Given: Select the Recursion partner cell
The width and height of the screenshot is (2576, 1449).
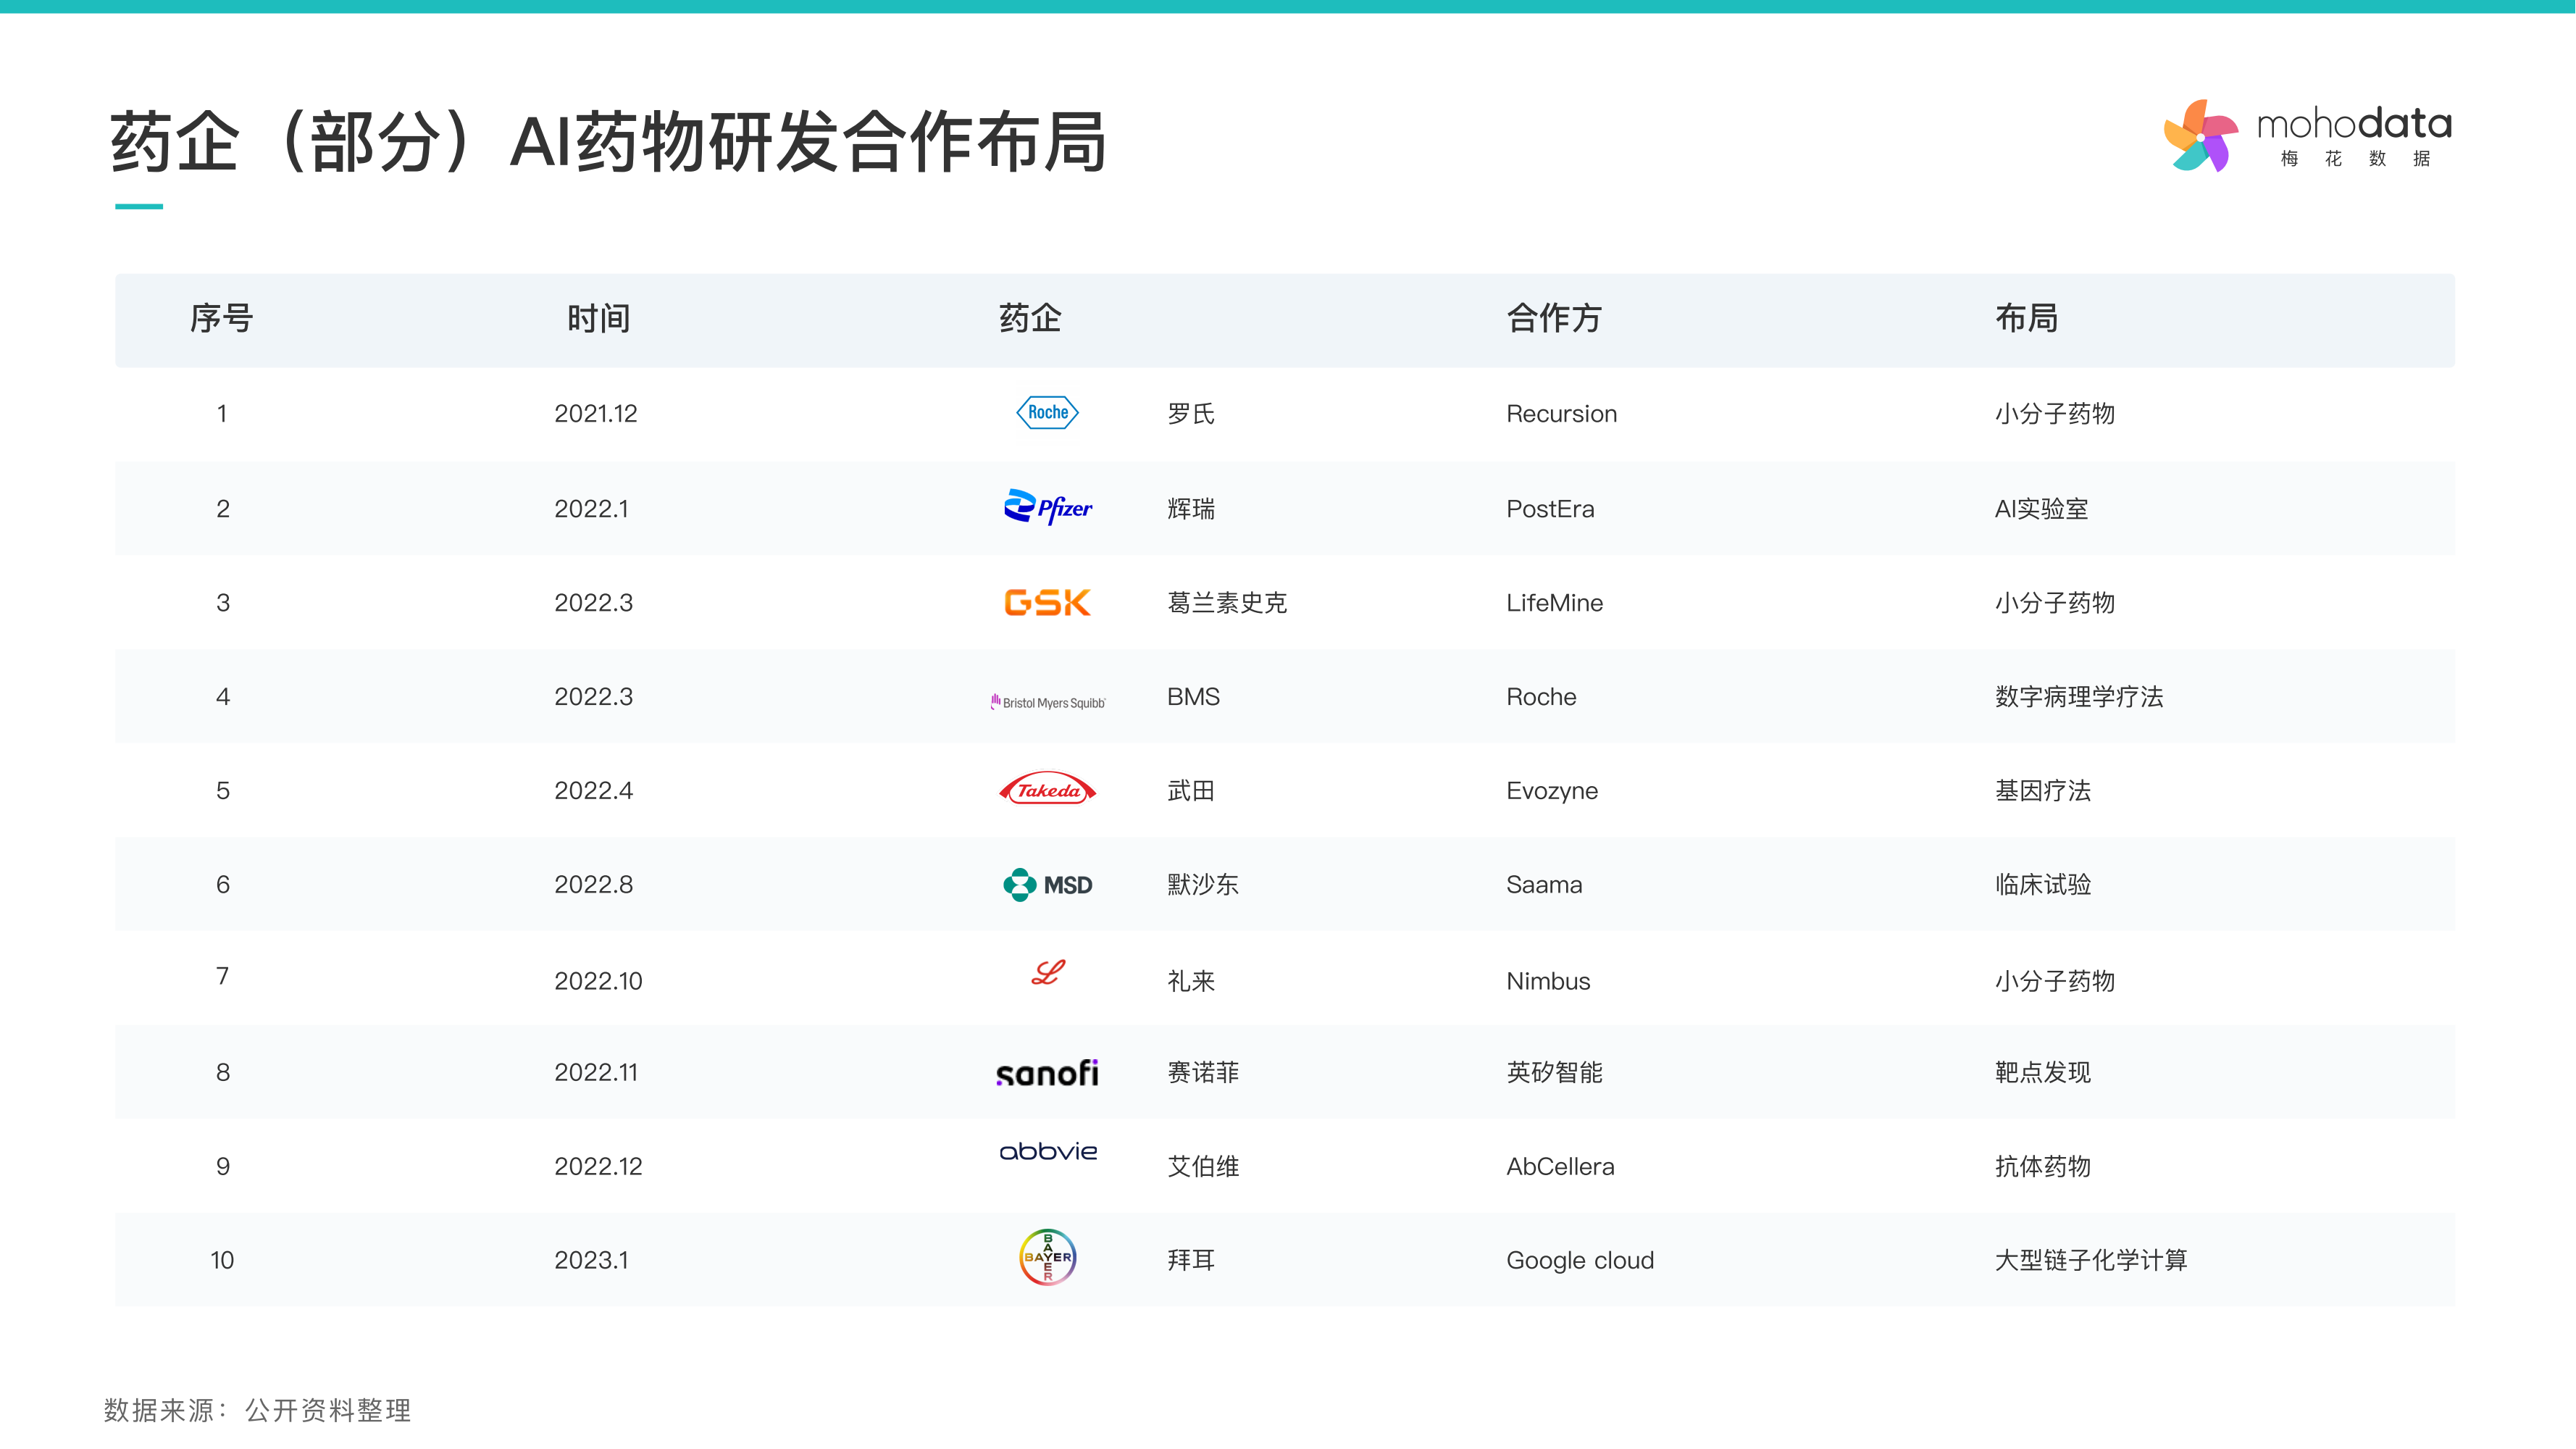Looking at the screenshot, I should [1561, 414].
